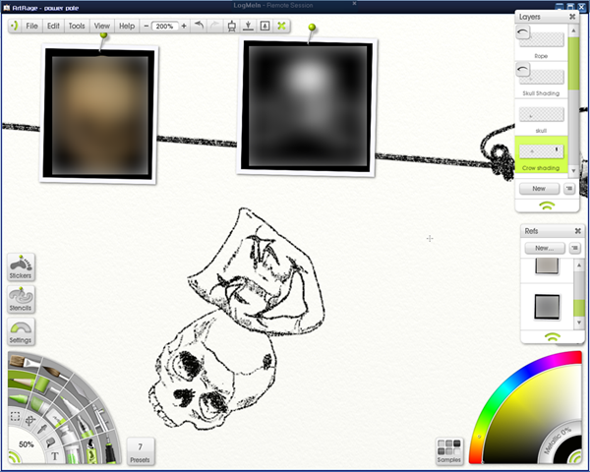Select the Sticker Spray can tool

91,451
